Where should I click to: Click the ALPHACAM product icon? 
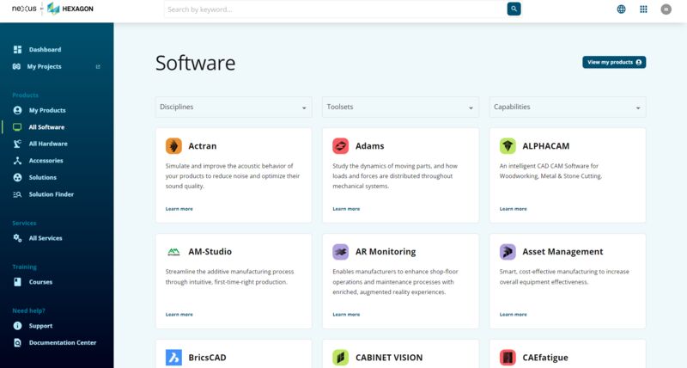(508, 146)
